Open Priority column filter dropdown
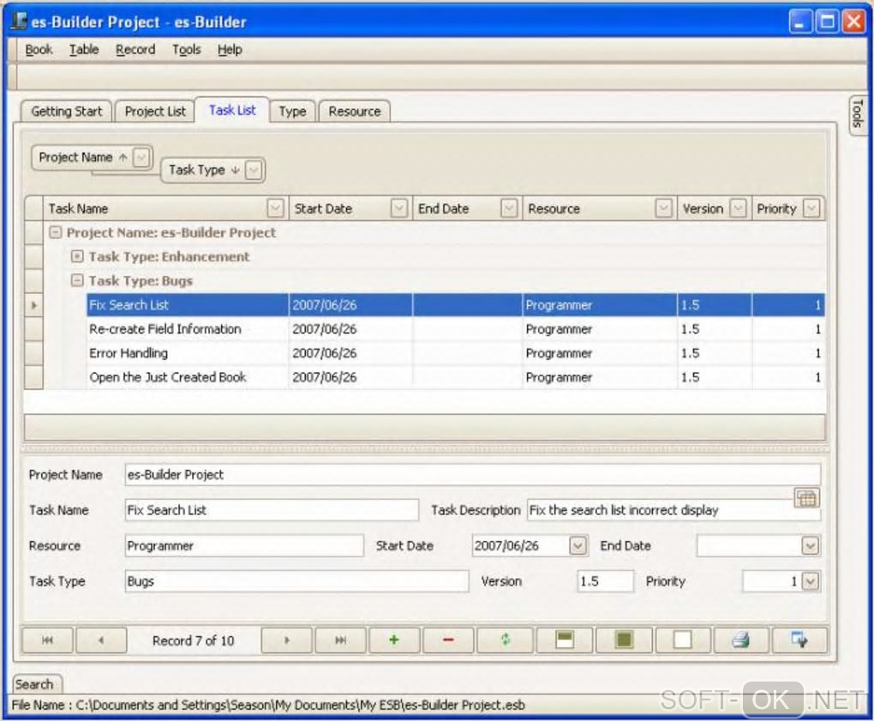 click(x=811, y=208)
